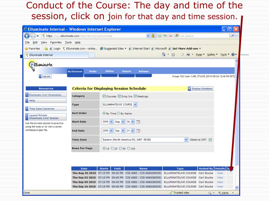
Task: Open the File menu
Action: tap(27, 42)
